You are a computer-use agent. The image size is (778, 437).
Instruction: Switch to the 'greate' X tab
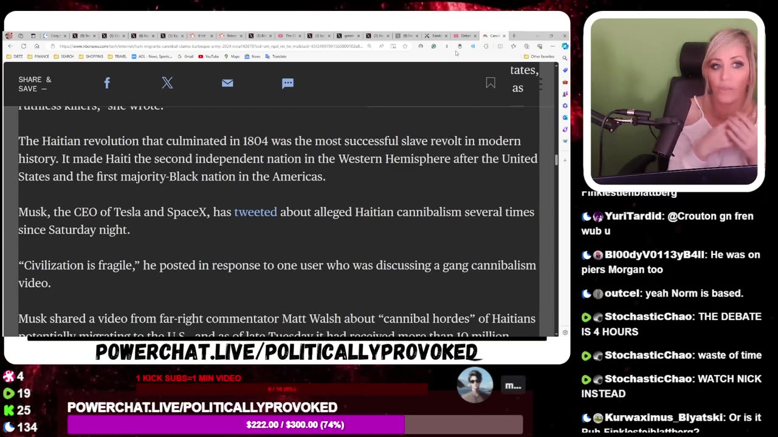click(x=348, y=36)
